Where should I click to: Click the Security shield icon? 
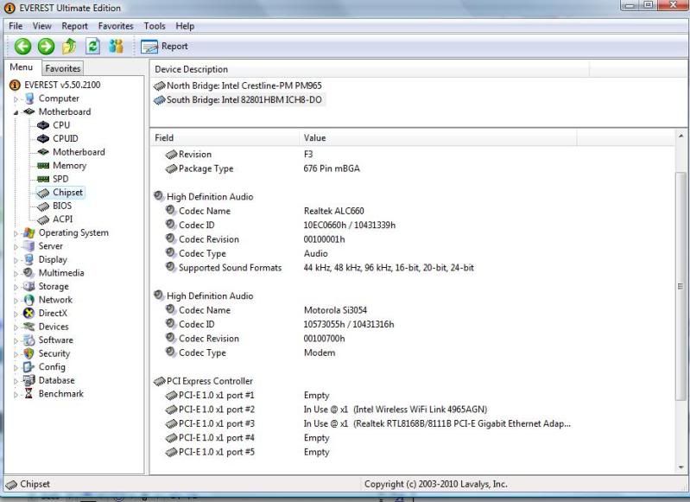pos(28,353)
